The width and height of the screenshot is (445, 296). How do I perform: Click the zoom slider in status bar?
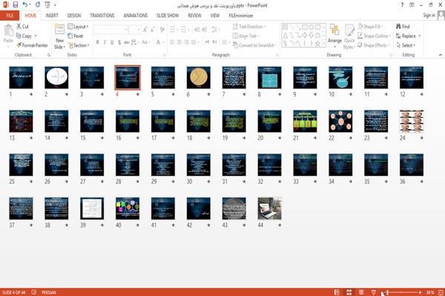(x=403, y=292)
